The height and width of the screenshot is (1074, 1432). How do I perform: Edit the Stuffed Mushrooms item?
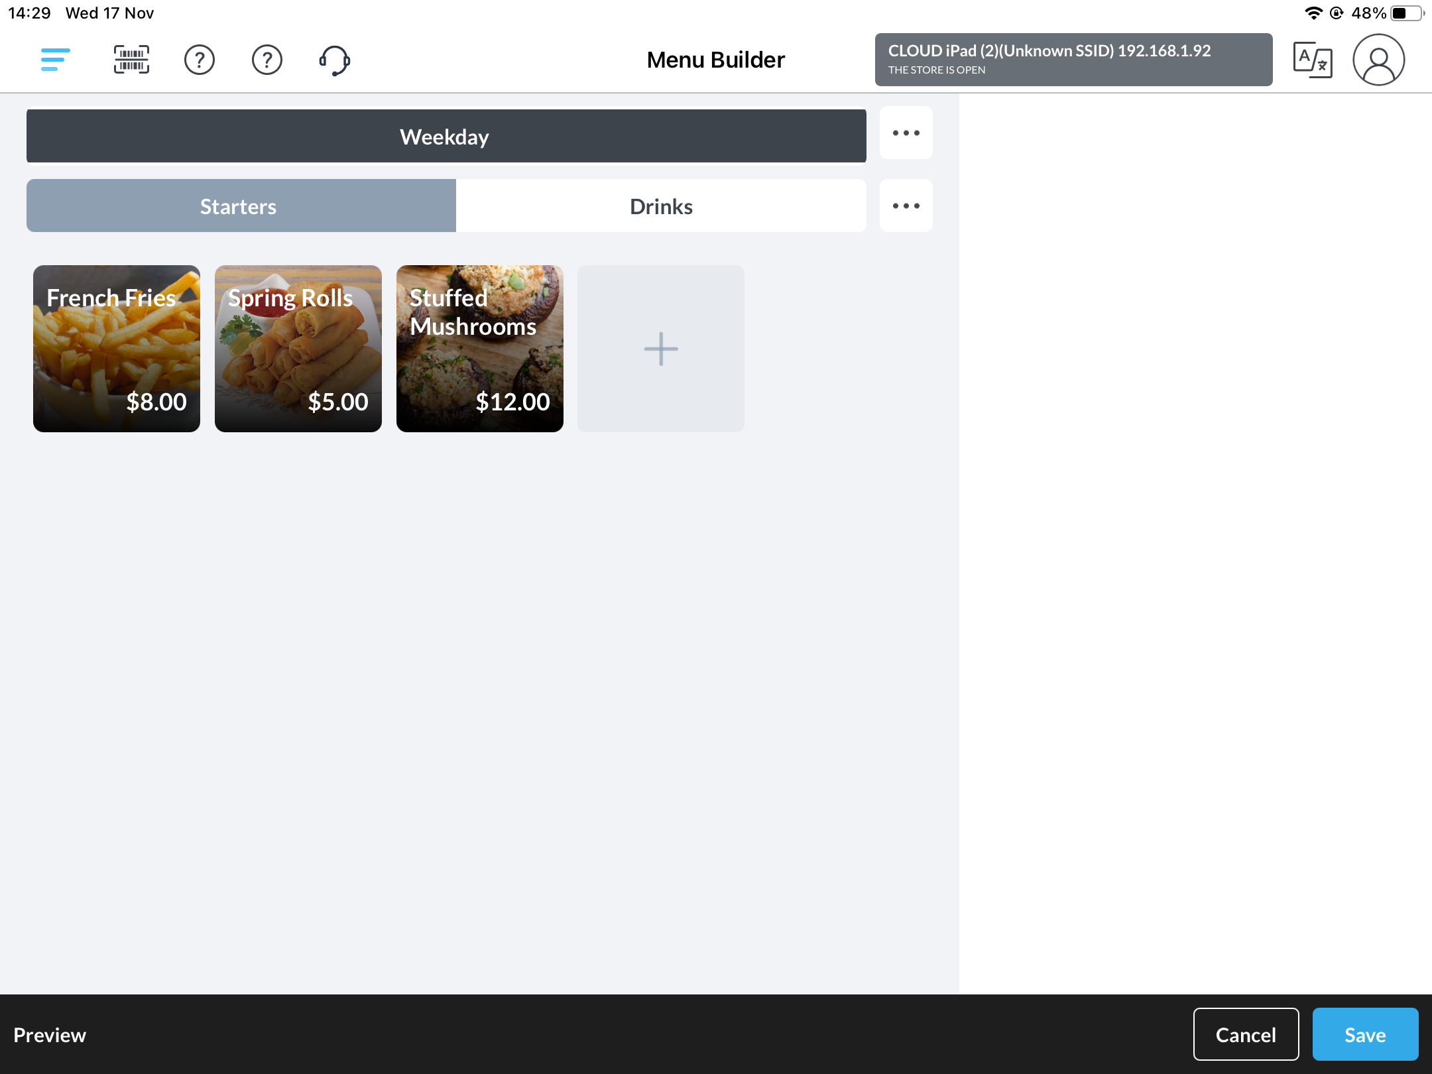(x=479, y=348)
